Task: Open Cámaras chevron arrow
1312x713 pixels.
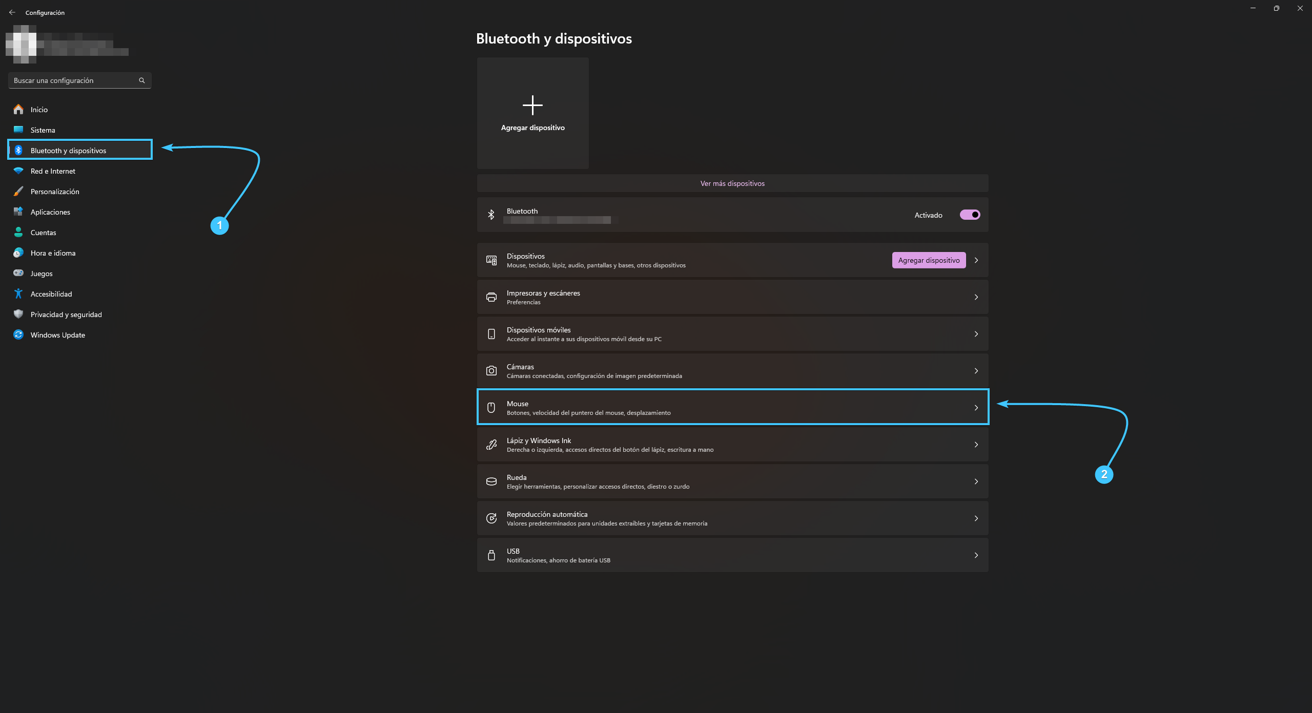Action: (x=976, y=371)
